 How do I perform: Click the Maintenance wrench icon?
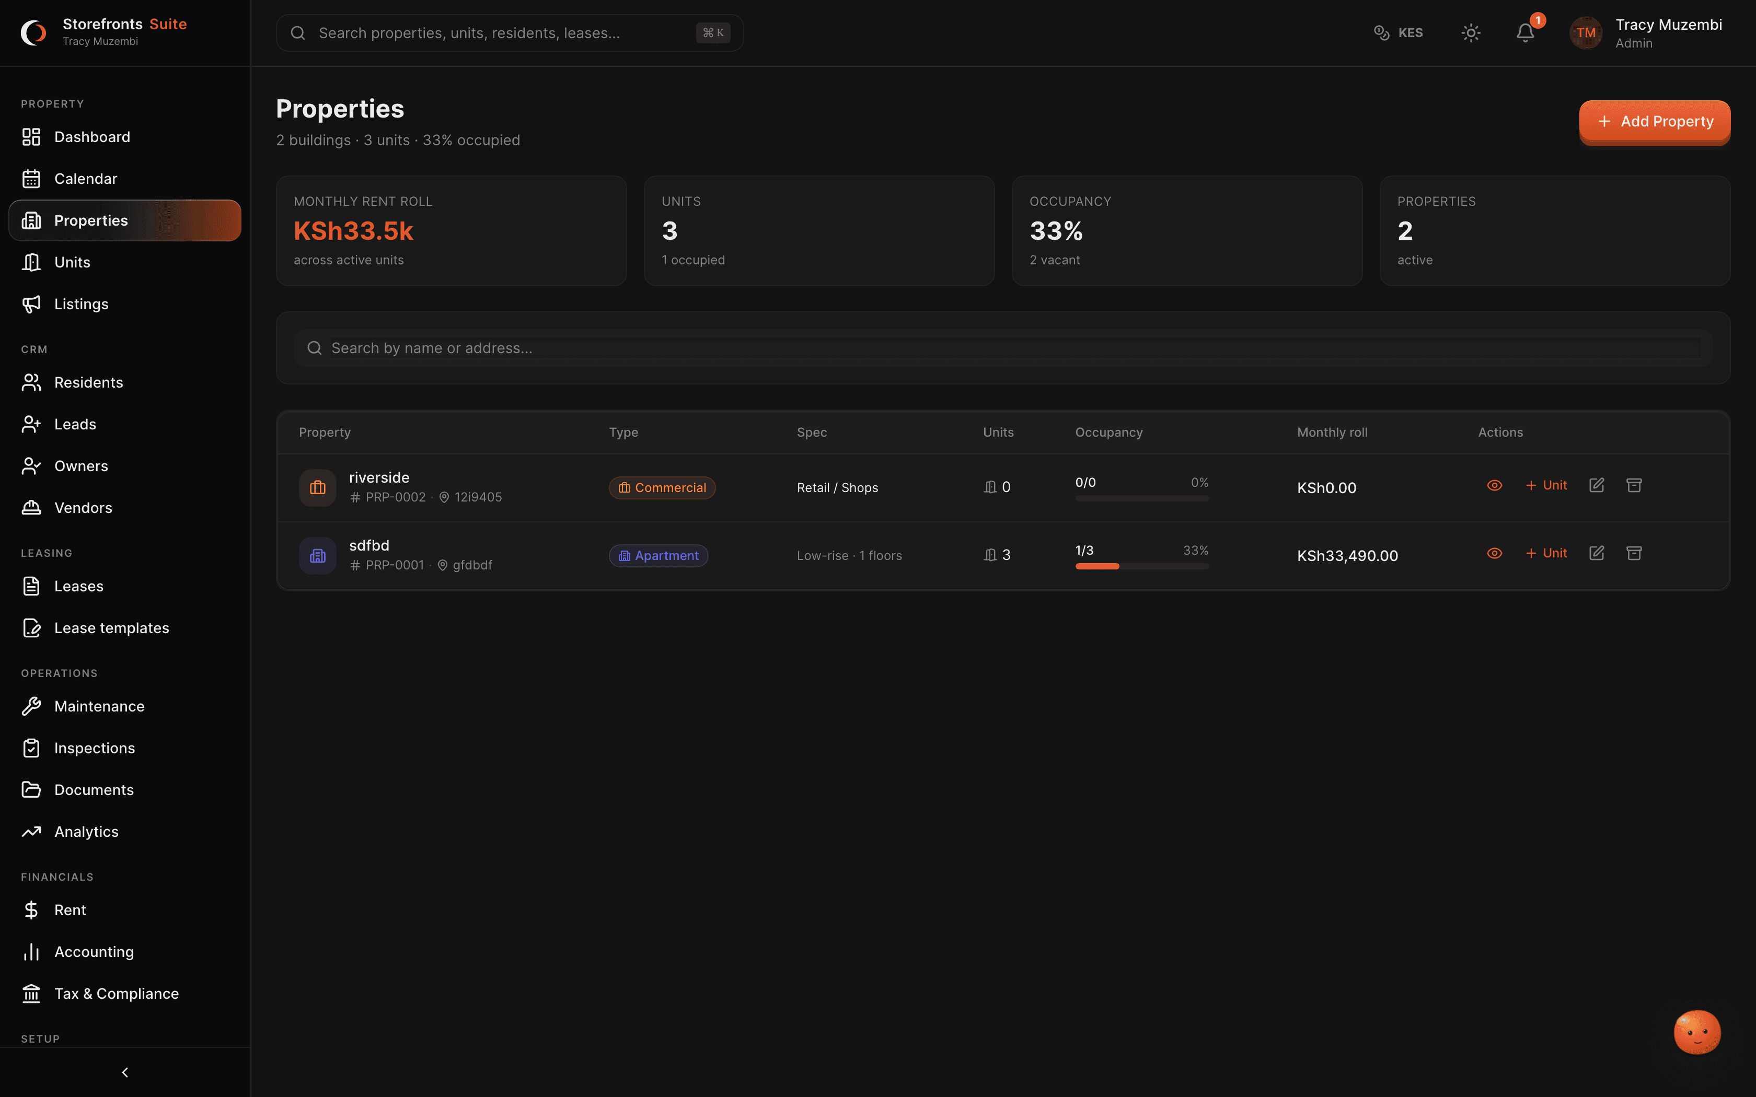click(31, 706)
